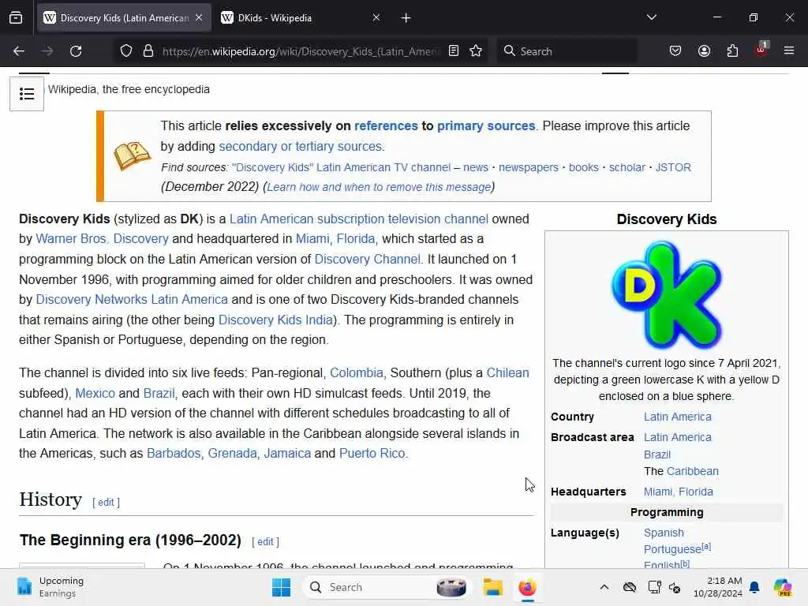Go back to previous page

tap(19, 51)
